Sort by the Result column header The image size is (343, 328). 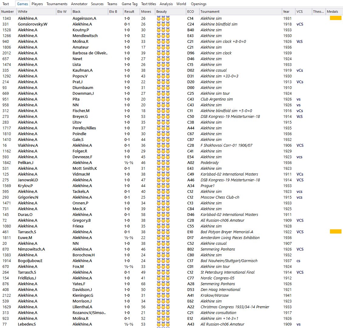[x=129, y=12]
